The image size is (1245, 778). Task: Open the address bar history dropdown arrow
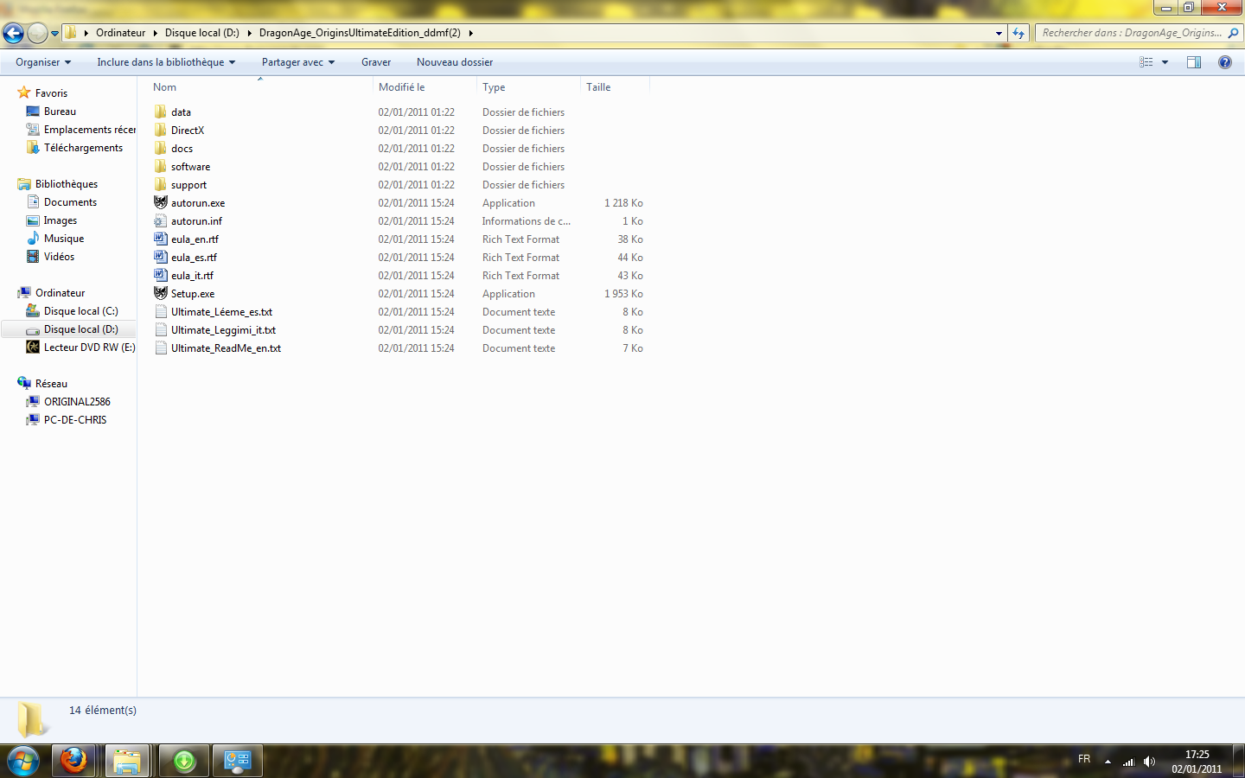[x=999, y=34]
